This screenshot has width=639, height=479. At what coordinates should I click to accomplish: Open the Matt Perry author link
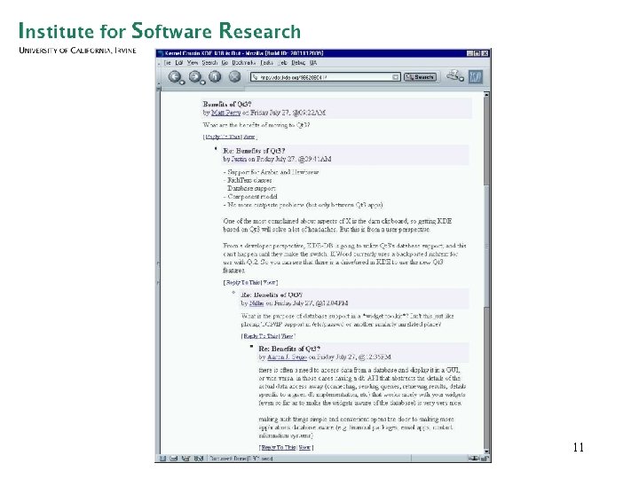[225, 113]
